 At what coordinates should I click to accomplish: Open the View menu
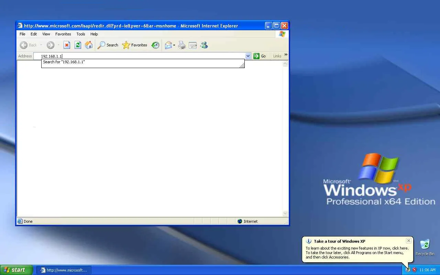pyautogui.click(x=46, y=34)
